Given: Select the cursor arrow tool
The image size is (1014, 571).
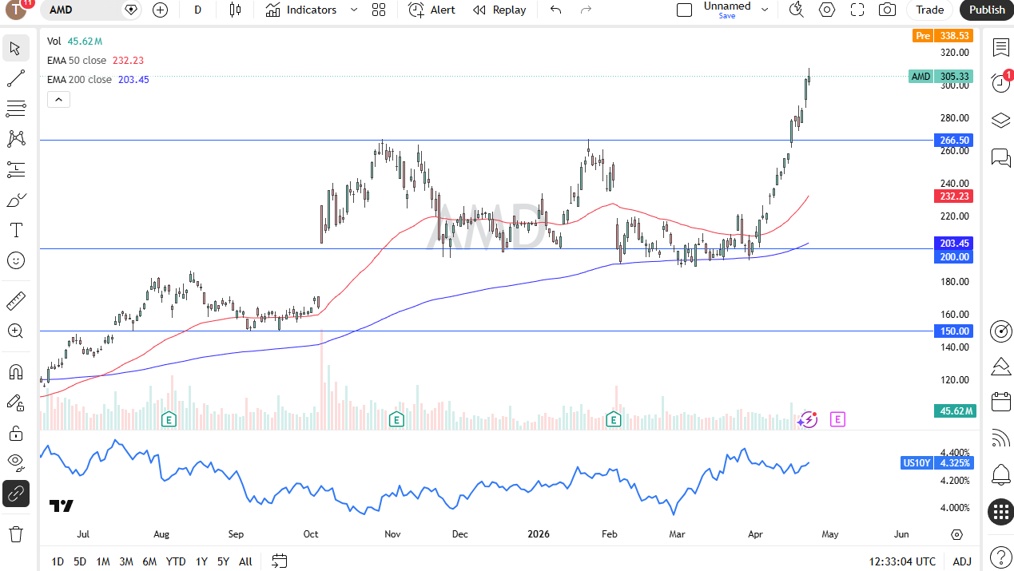Looking at the screenshot, I should pyautogui.click(x=16, y=48).
